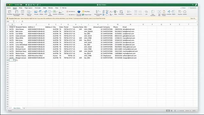Screen dimensions: 204x115
Task: Insert a Maps chart
Action: [x=115, y=13]
